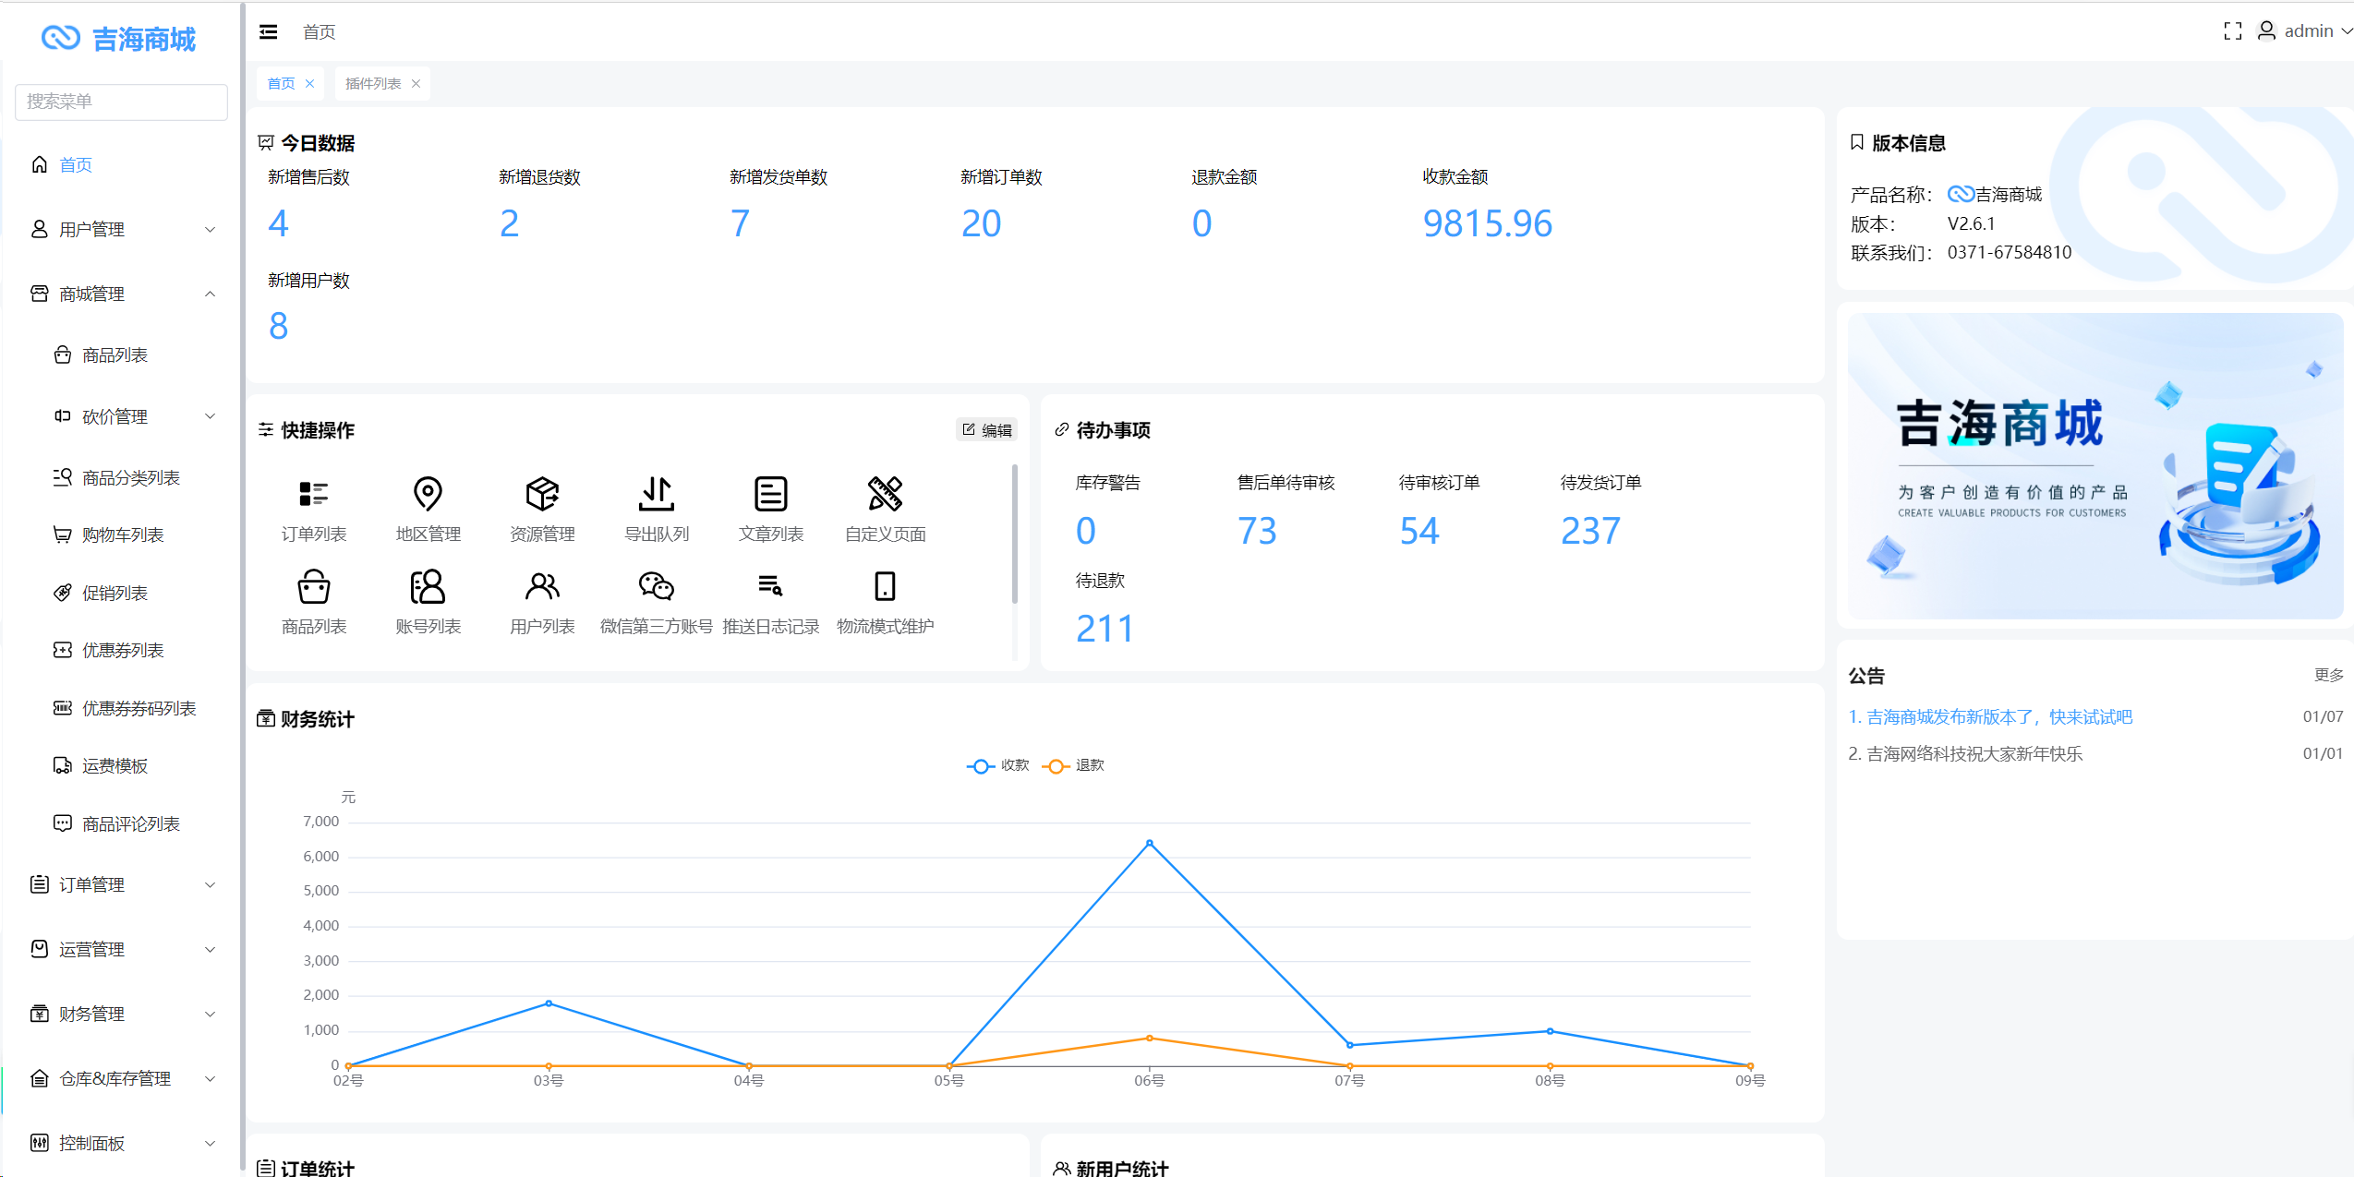Click the 收款金额 value 9815.96
This screenshot has width=2354, height=1177.
pos(1487,223)
